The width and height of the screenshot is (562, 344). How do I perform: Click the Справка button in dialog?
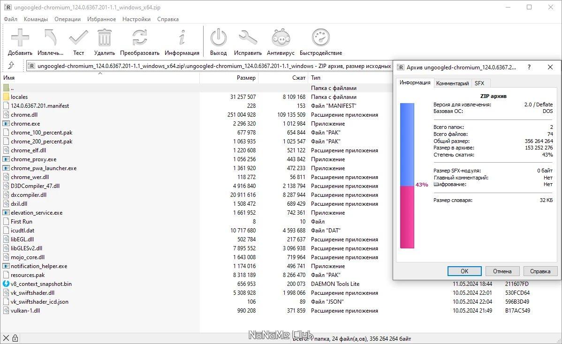tap(540, 271)
